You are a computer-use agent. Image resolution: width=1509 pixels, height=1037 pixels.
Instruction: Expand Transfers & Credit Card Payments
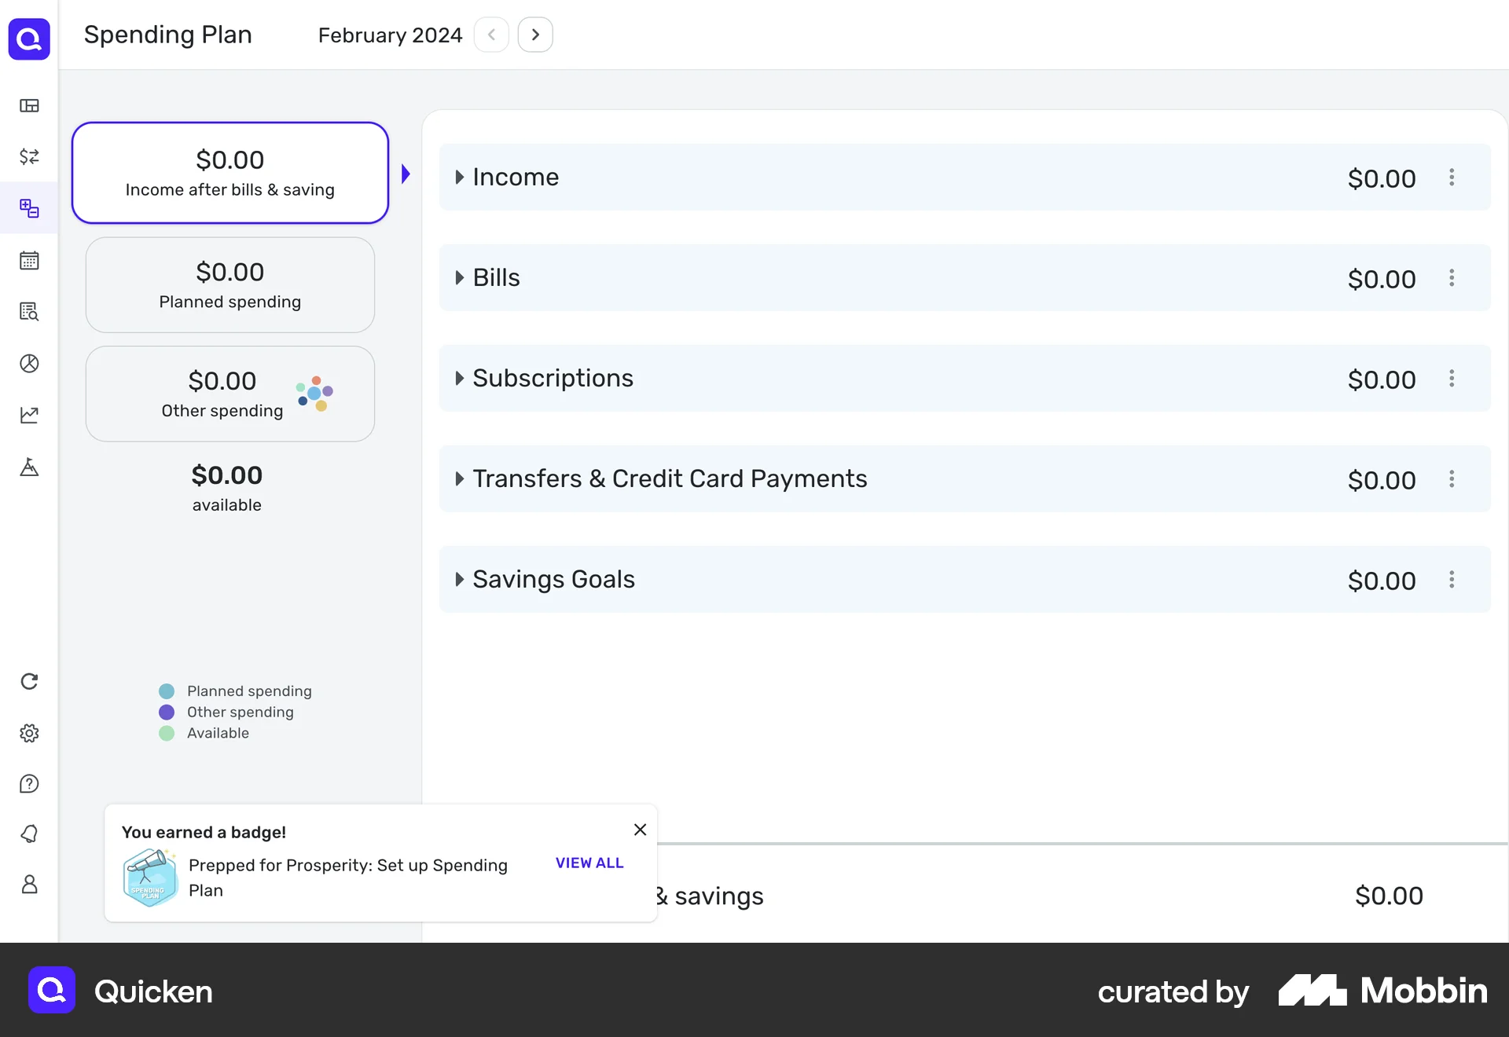click(461, 478)
